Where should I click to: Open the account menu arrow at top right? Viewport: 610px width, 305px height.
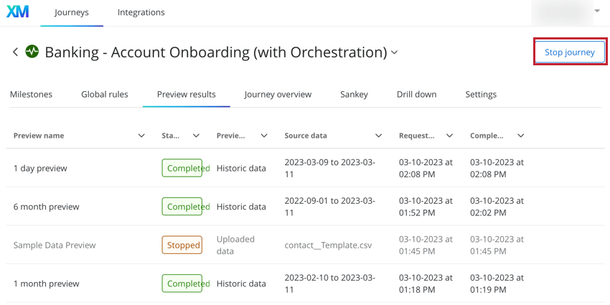click(x=597, y=11)
